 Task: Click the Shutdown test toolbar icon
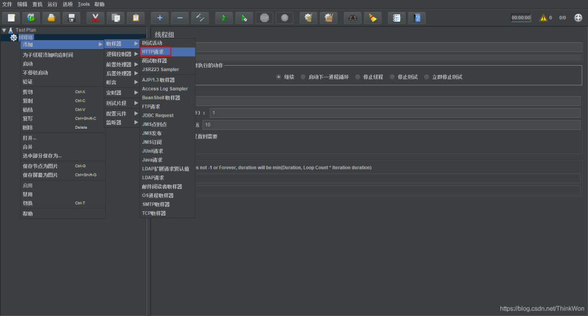click(x=285, y=18)
